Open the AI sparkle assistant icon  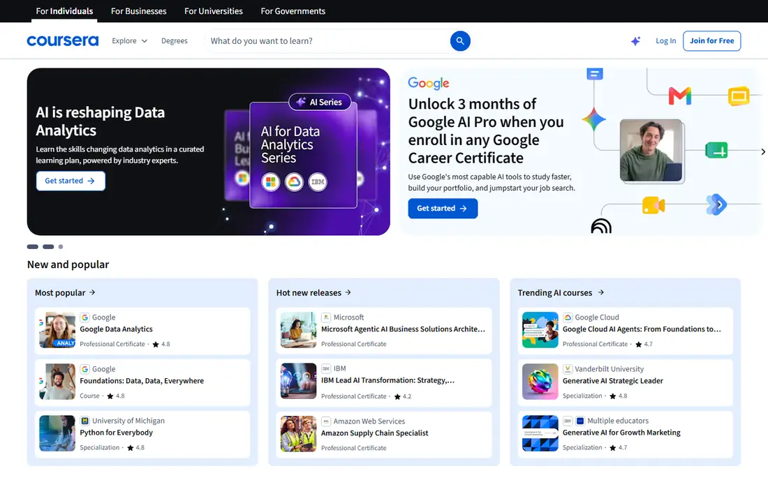pos(635,41)
